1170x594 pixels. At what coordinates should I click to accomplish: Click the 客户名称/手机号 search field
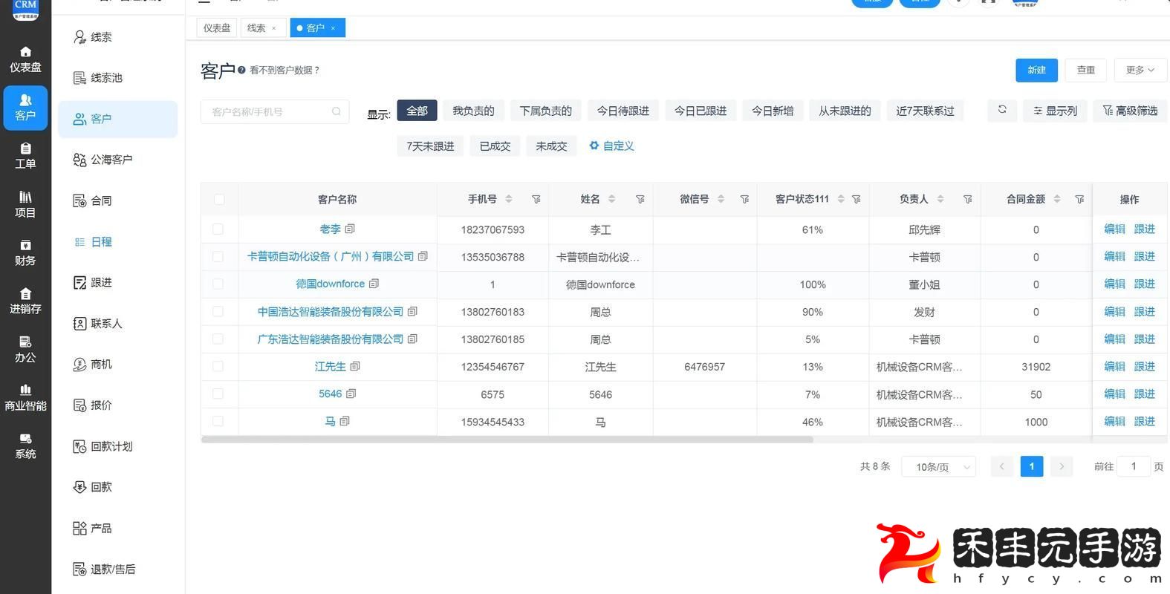pos(275,111)
